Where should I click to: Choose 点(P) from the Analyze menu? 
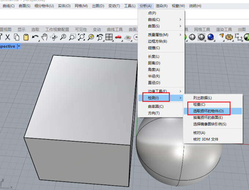(161, 13)
